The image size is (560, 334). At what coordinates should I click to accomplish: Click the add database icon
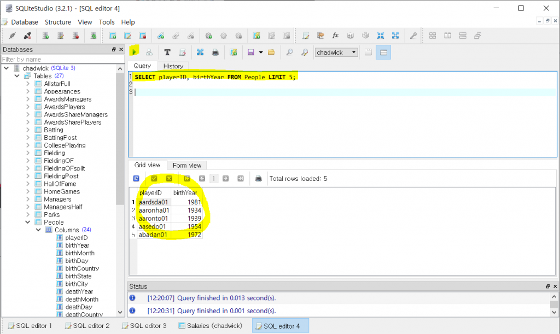click(x=46, y=36)
